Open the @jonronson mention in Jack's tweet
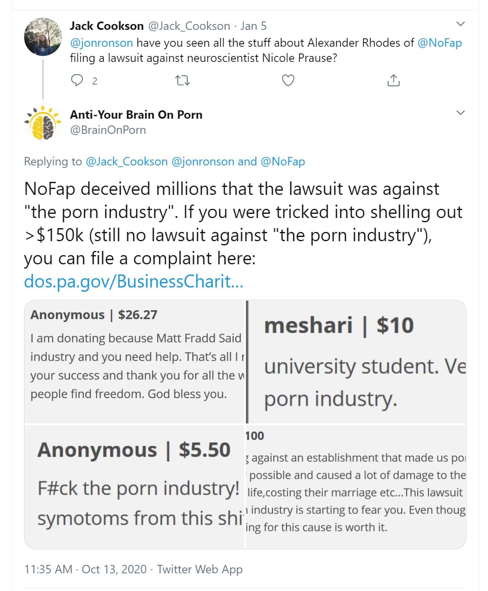This screenshot has height=591, width=488. 101,43
